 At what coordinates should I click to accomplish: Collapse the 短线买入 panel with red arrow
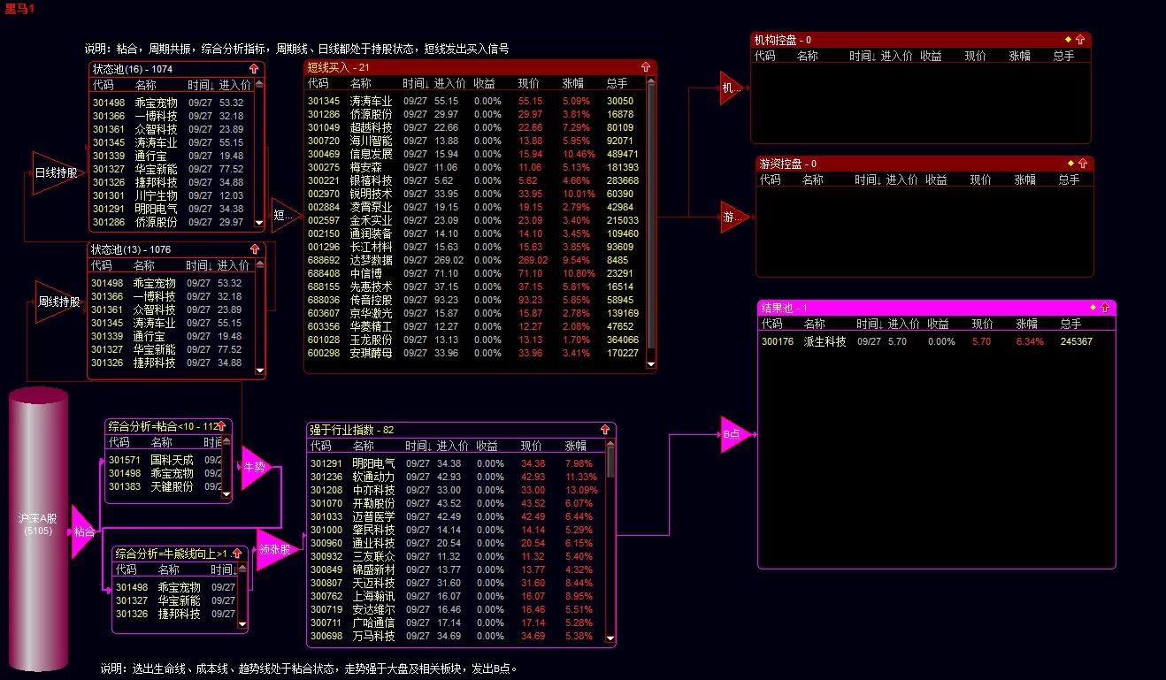[x=646, y=67]
